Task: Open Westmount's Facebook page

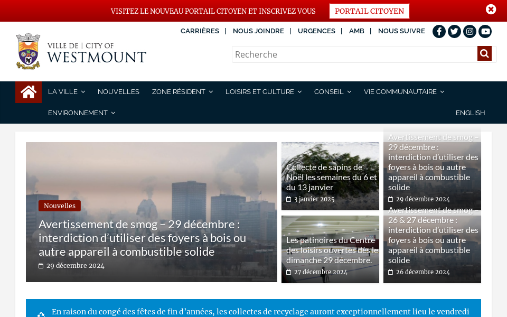Action: click(439, 31)
